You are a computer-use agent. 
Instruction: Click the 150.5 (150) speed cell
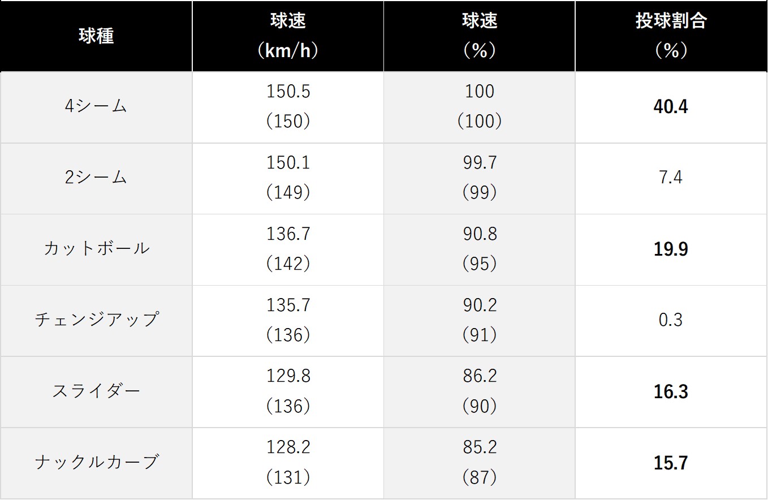coord(288,107)
